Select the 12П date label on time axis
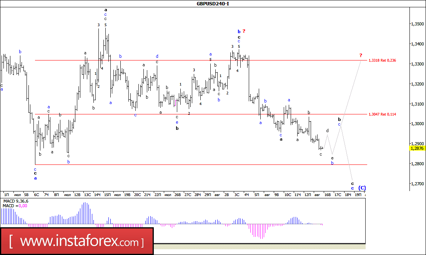The image size is (426, 255). point(308,195)
